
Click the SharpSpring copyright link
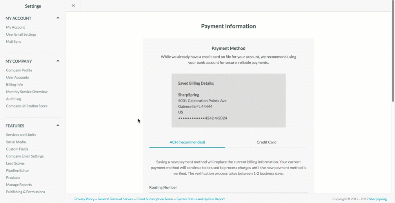point(378,199)
